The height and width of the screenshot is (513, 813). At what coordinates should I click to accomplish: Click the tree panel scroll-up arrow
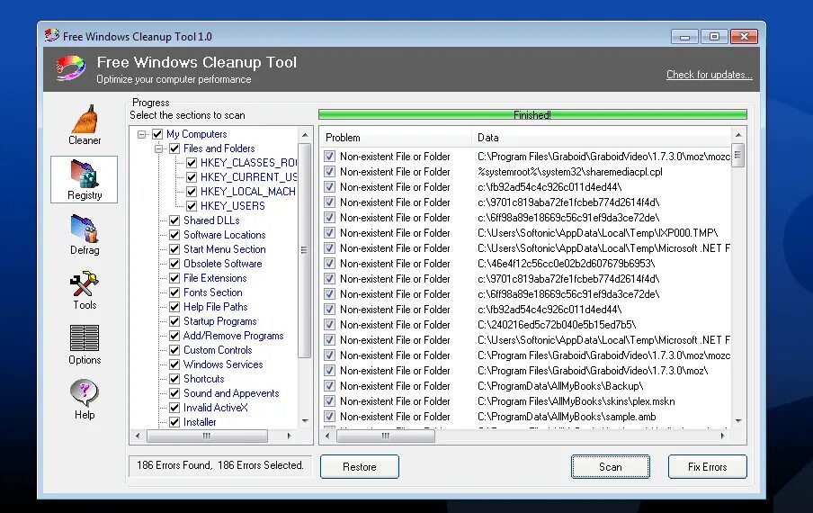[x=305, y=135]
